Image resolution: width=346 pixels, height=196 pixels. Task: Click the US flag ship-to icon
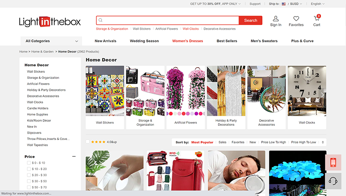click(284, 4)
